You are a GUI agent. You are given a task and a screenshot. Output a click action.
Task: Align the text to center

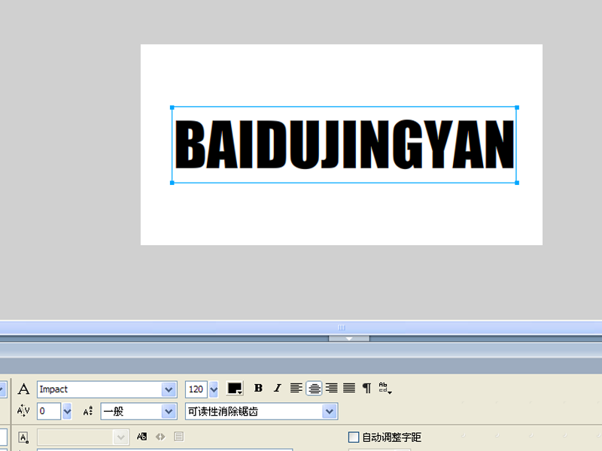(314, 389)
